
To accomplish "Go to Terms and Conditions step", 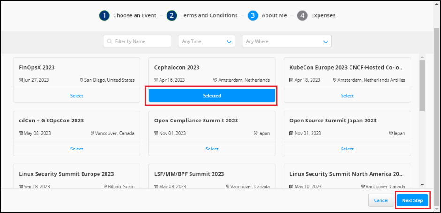I will (x=172, y=15).
